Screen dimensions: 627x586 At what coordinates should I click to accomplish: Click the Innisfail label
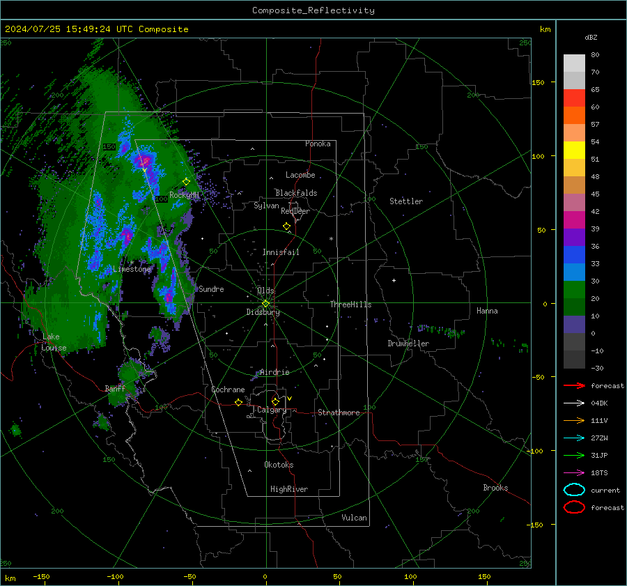pyautogui.click(x=281, y=252)
